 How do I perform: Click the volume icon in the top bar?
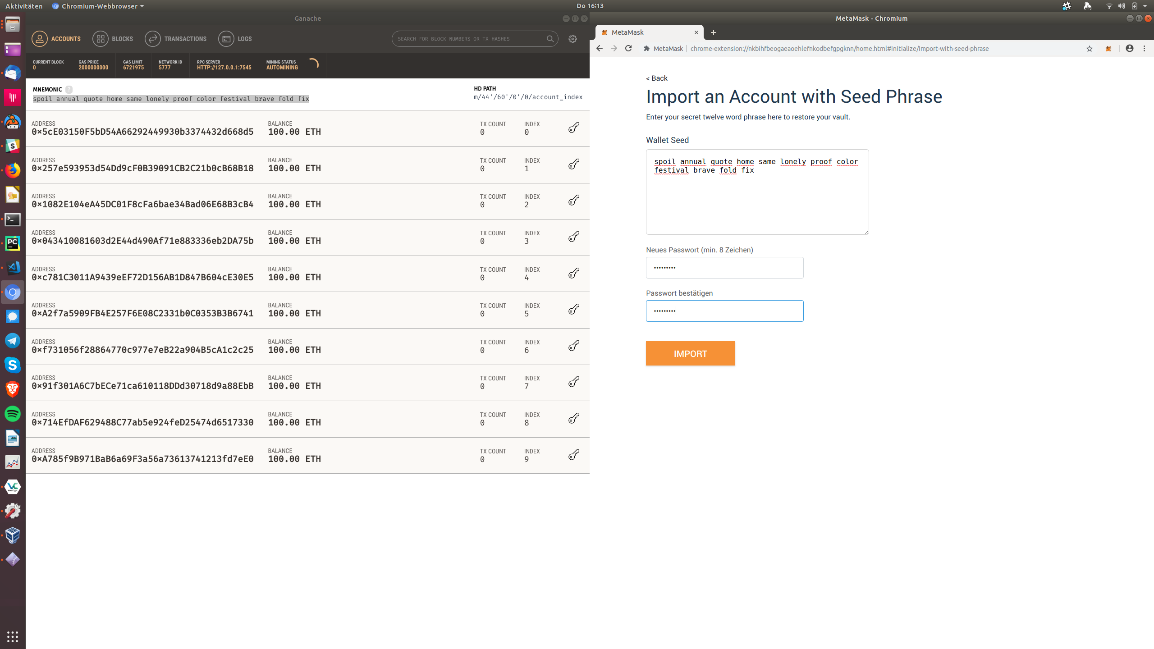(x=1122, y=6)
